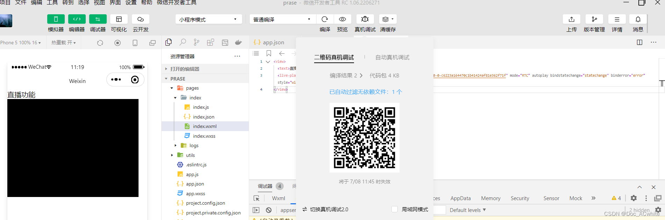This screenshot has height=220, width=665.
Task: Expand the utils folder
Action: click(x=205, y=155)
